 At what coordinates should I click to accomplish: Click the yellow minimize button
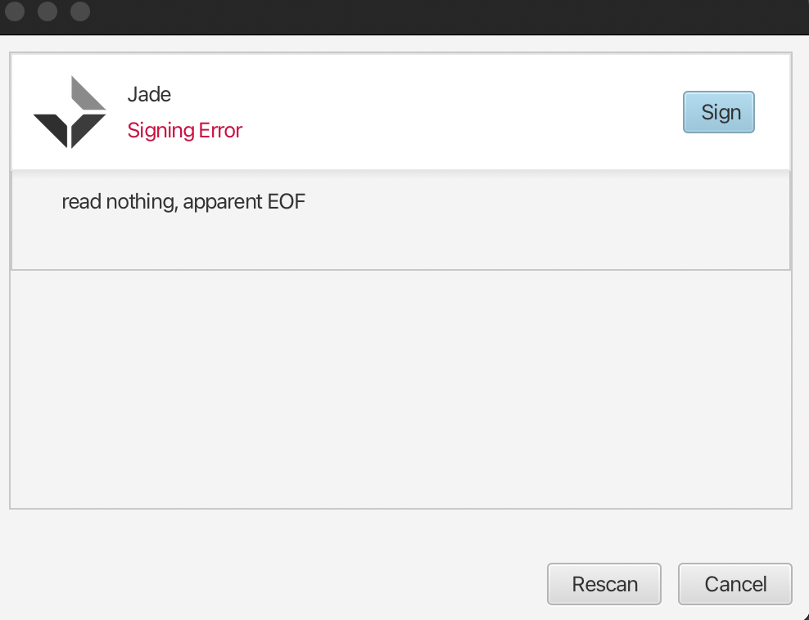tap(47, 11)
